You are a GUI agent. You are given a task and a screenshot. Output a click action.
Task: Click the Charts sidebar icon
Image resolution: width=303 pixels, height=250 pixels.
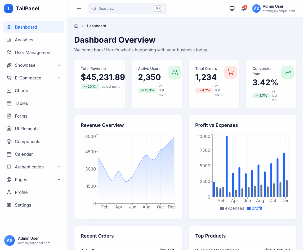[9, 91]
